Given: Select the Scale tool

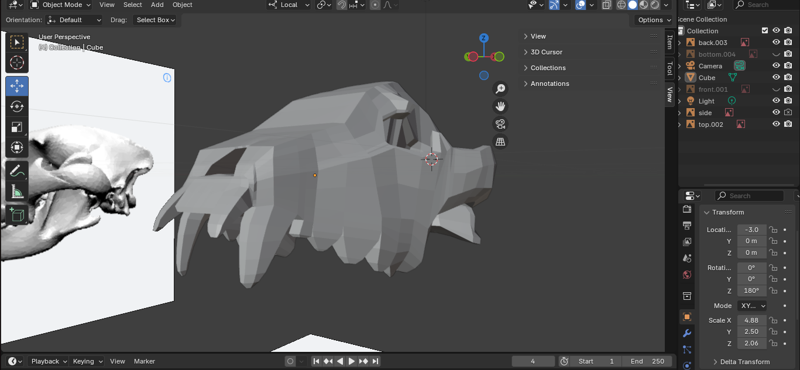Looking at the screenshot, I should tap(16, 127).
